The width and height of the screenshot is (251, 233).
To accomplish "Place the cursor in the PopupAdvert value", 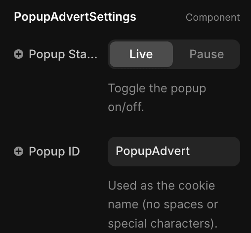I will (153, 151).
